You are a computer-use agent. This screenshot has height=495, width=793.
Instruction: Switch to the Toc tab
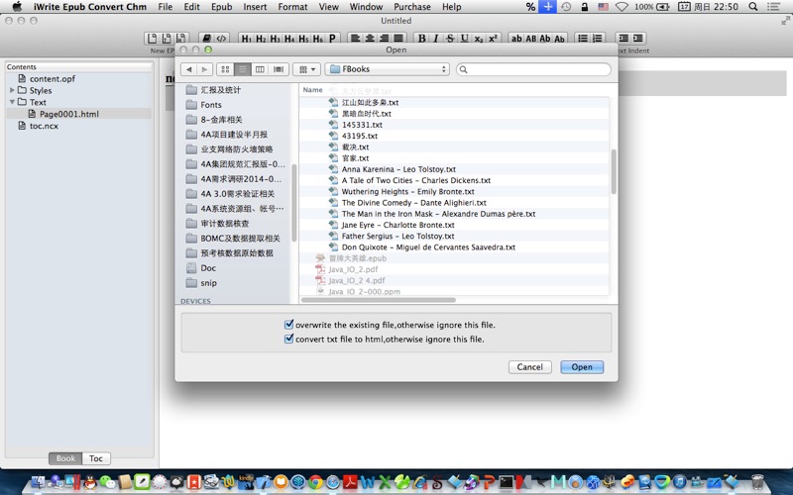[96, 458]
